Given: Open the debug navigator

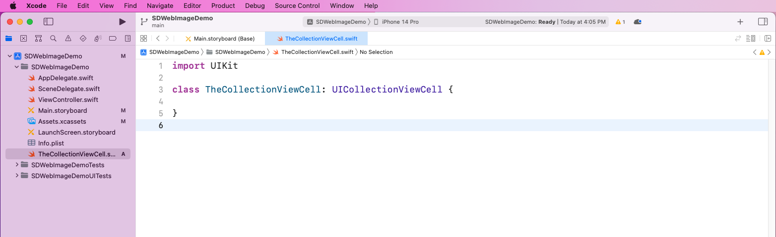Looking at the screenshot, I should tap(98, 38).
